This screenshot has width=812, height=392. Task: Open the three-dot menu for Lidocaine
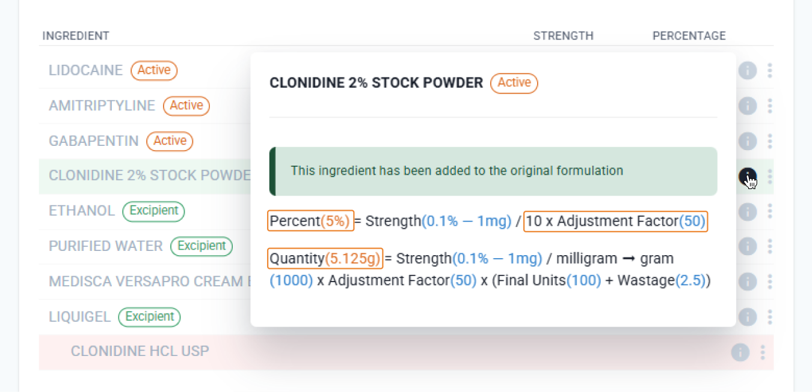(770, 70)
